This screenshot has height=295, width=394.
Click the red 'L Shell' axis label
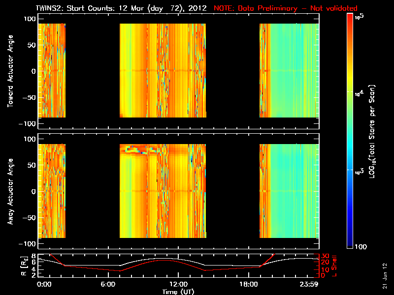(x=334, y=265)
